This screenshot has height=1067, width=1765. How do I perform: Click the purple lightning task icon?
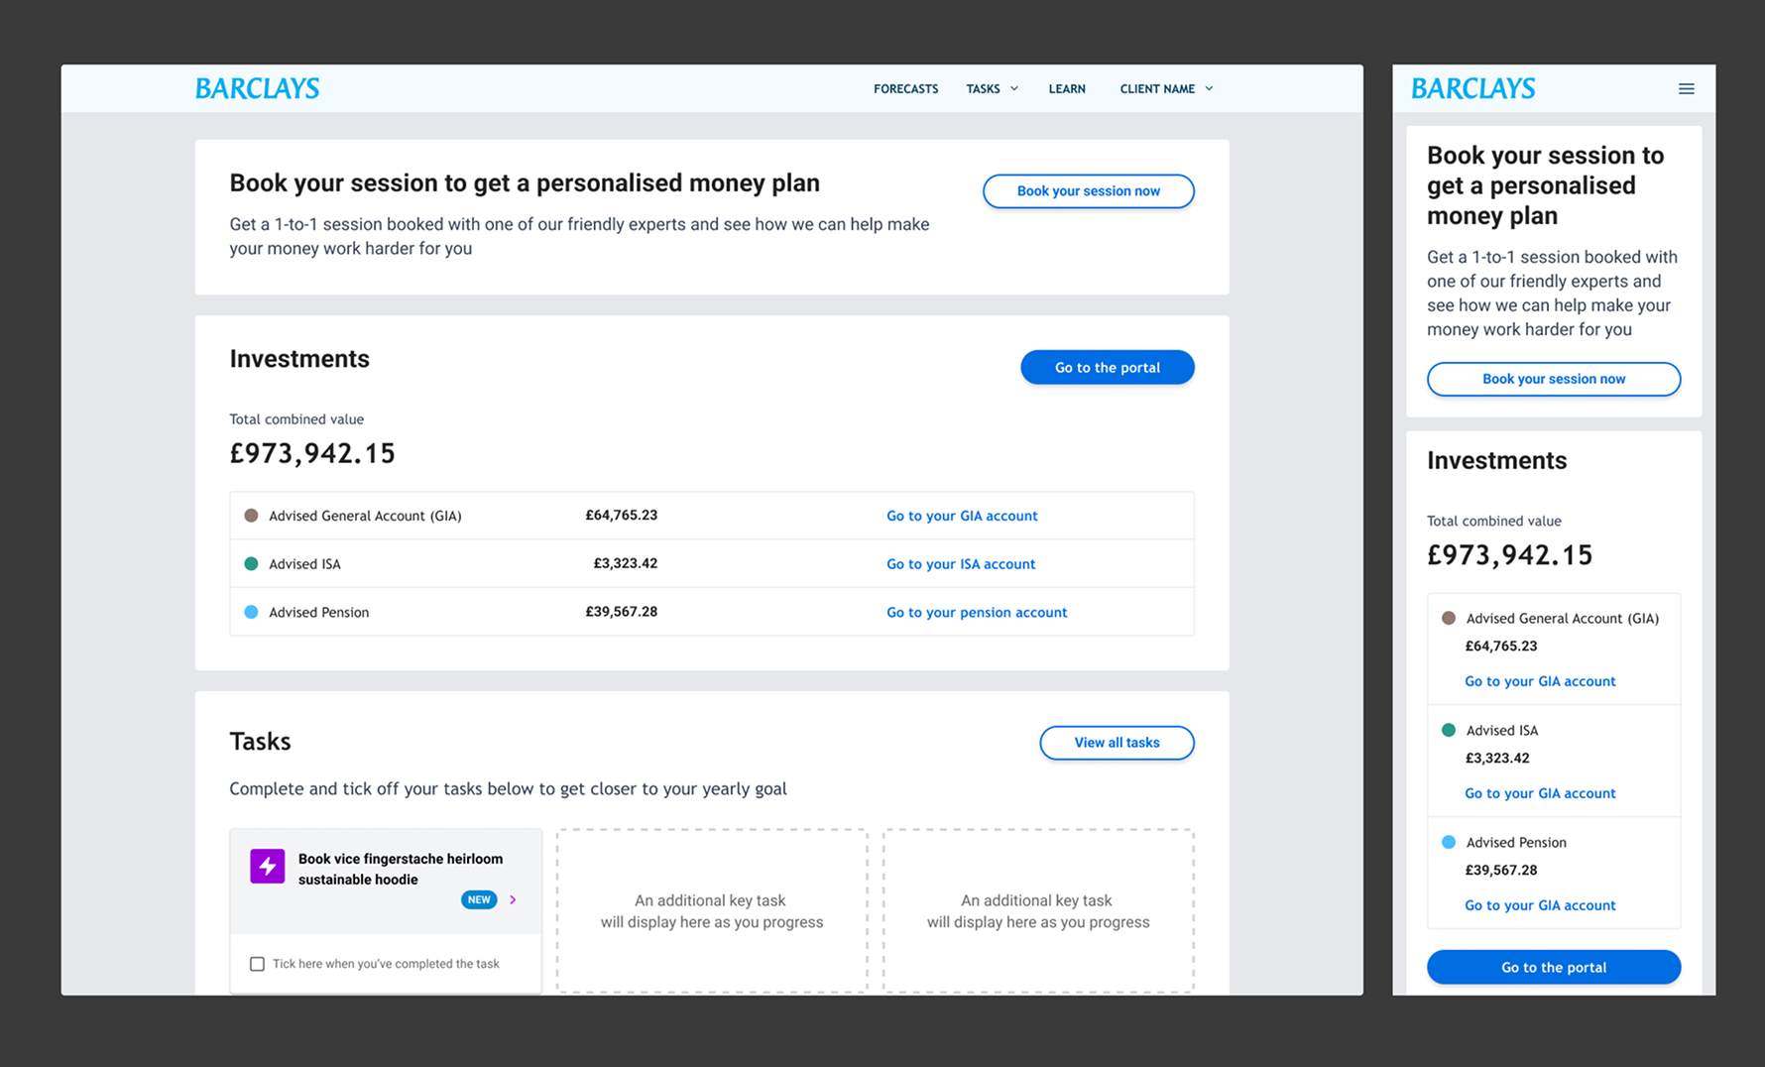[x=267, y=866]
